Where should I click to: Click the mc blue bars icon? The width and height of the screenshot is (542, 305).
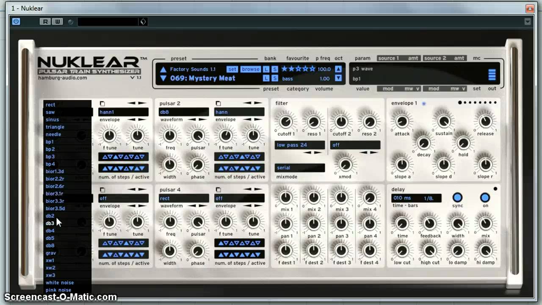point(492,75)
